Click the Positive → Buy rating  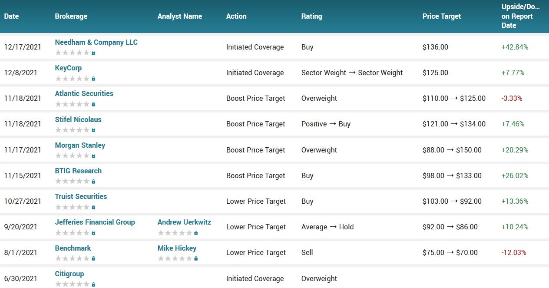pyautogui.click(x=326, y=124)
